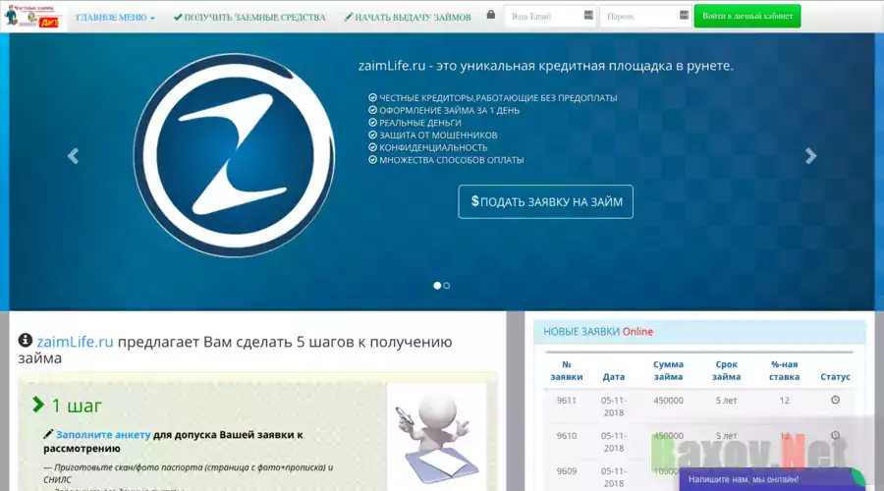
Task: Click the %-ная ставка column header
Action: coord(784,371)
